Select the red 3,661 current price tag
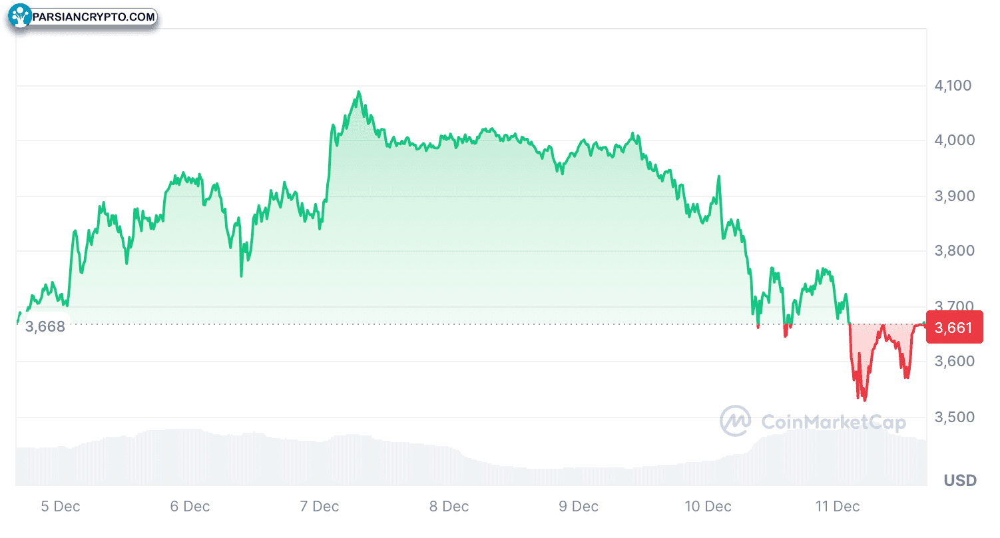 tap(954, 328)
